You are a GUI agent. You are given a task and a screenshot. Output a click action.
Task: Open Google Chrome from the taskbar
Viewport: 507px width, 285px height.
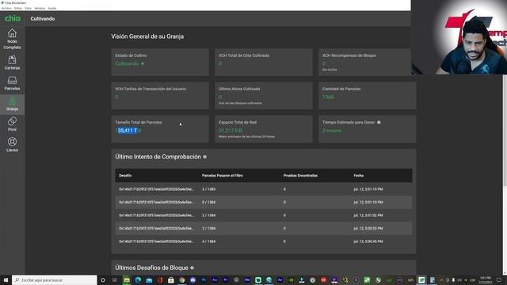tap(181, 280)
